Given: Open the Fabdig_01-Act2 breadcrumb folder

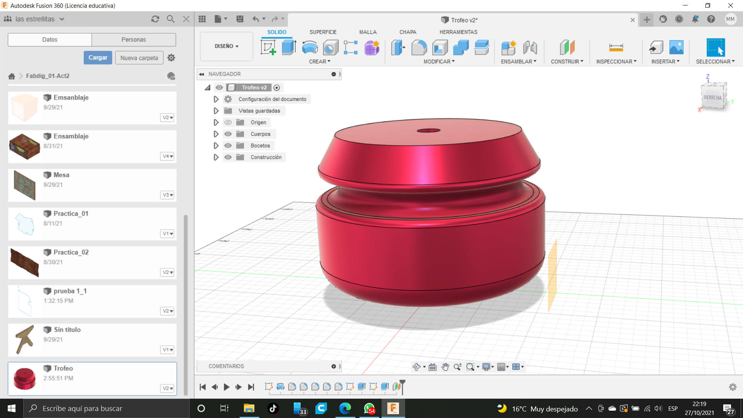Looking at the screenshot, I should click(48, 76).
